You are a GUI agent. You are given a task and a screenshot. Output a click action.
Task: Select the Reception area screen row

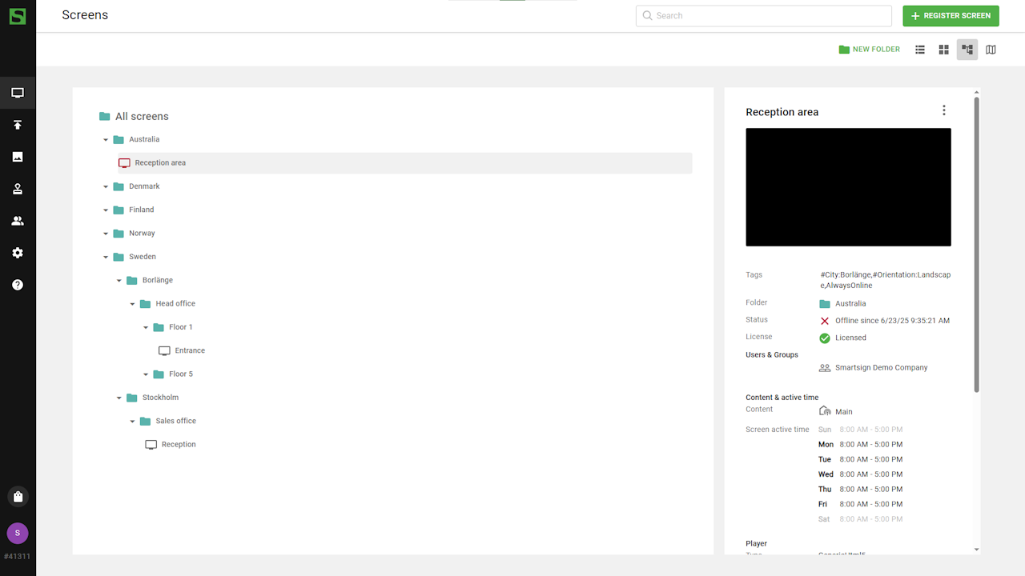(404, 163)
